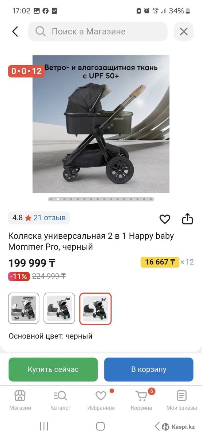The width and height of the screenshot is (202, 440).
Task: Select the first light-colored stroller variant
Action: tap(24, 308)
